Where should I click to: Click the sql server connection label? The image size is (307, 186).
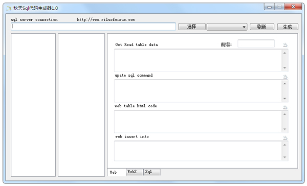pyautogui.click(x=34, y=19)
